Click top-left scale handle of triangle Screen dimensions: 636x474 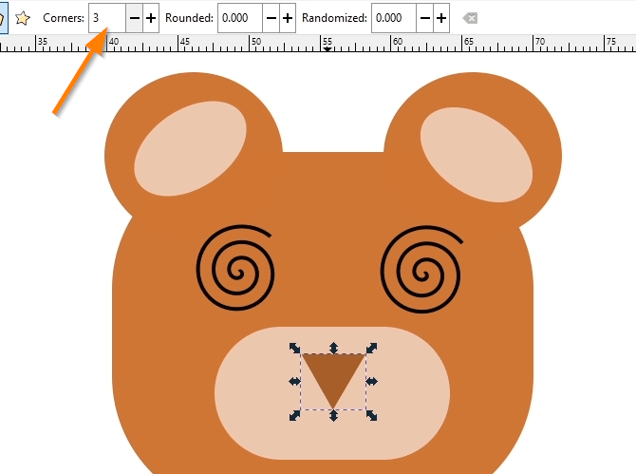(x=294, y=348)
